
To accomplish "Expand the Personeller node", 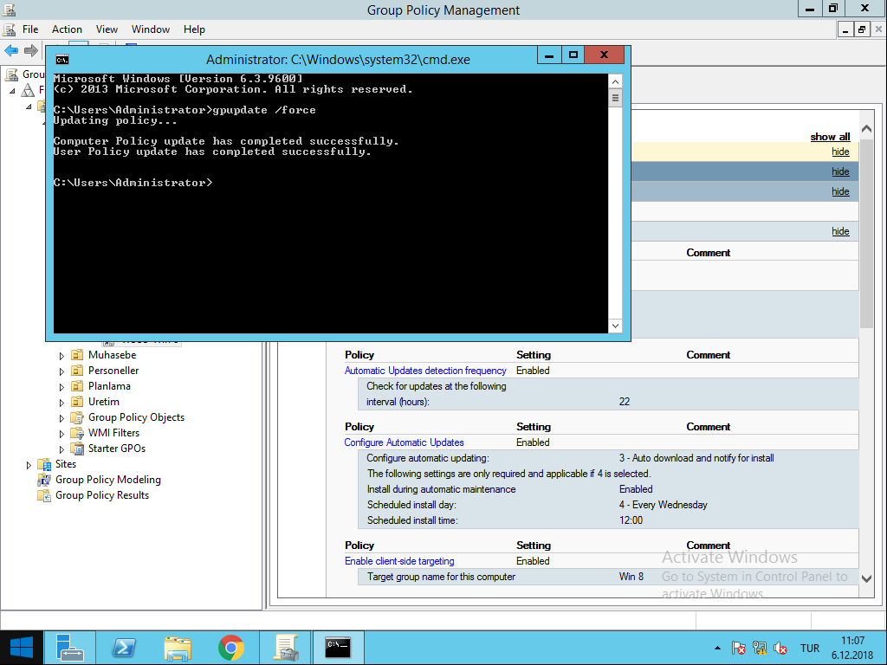I will click(62, 371).
